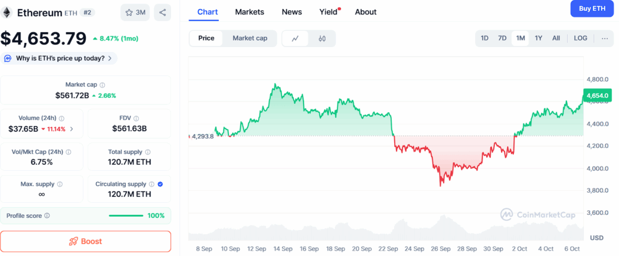Expand Why is ETH's price up today

pyautogui.click(x=59, y=59)
